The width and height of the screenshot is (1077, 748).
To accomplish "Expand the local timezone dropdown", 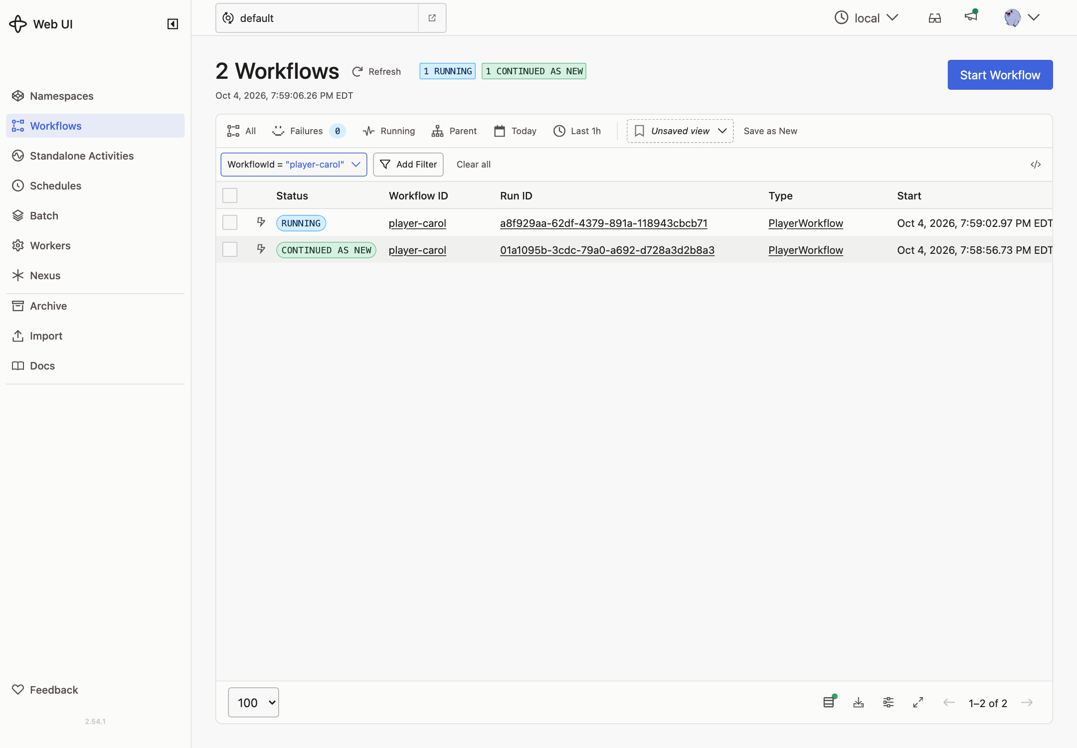I will coord(867,18).
